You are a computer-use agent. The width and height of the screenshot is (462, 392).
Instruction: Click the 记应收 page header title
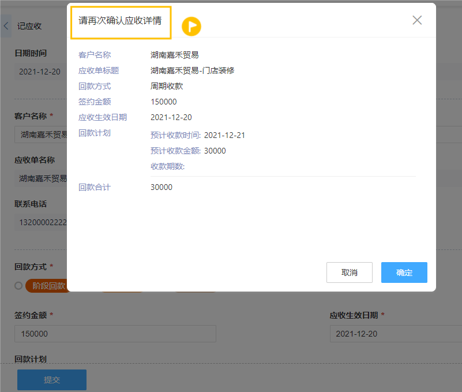tap(29, 26)
